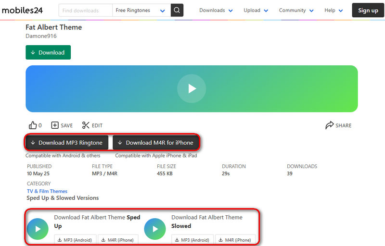Click Download MP3 Ringtone button

[x=67, y=142]
